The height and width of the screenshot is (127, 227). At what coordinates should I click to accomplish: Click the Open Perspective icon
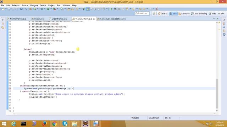click(154, 13)
